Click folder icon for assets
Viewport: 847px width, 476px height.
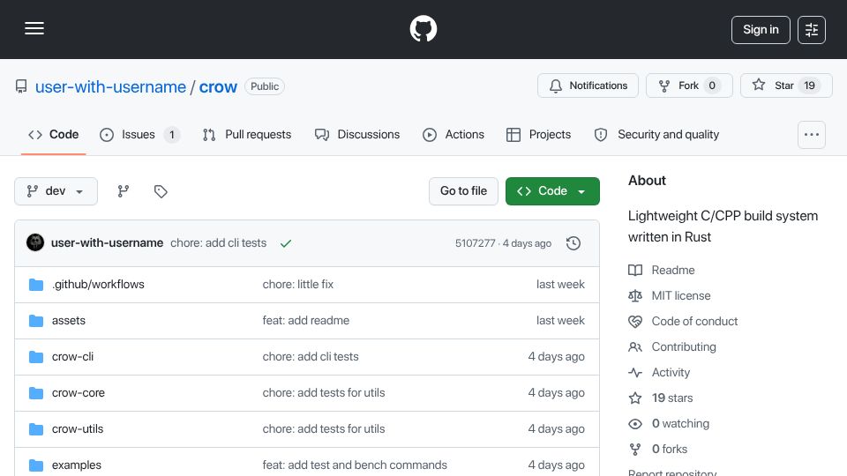point(36,321)
